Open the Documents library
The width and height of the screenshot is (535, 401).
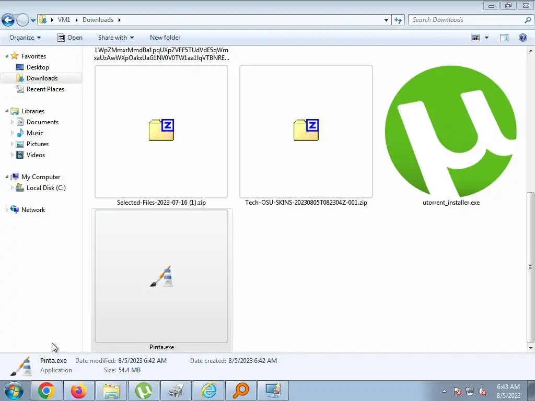pyautogui.click(x=42, y=122)
